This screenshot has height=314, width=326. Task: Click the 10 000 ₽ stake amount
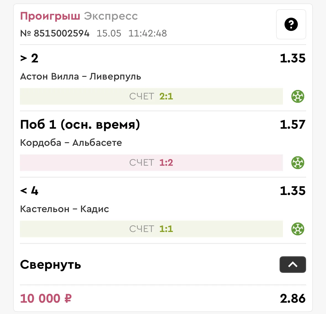click(46, 299)
